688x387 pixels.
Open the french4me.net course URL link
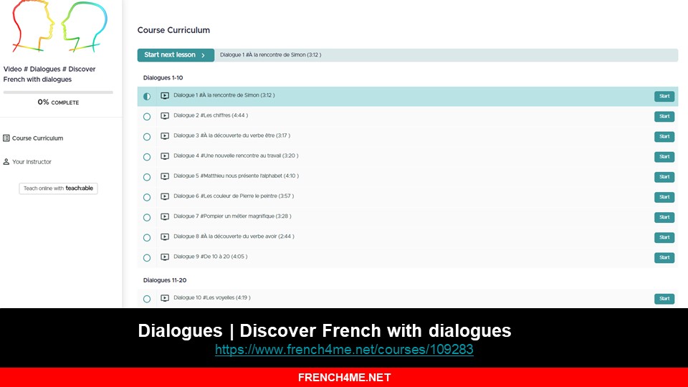(x=344, y=350)
